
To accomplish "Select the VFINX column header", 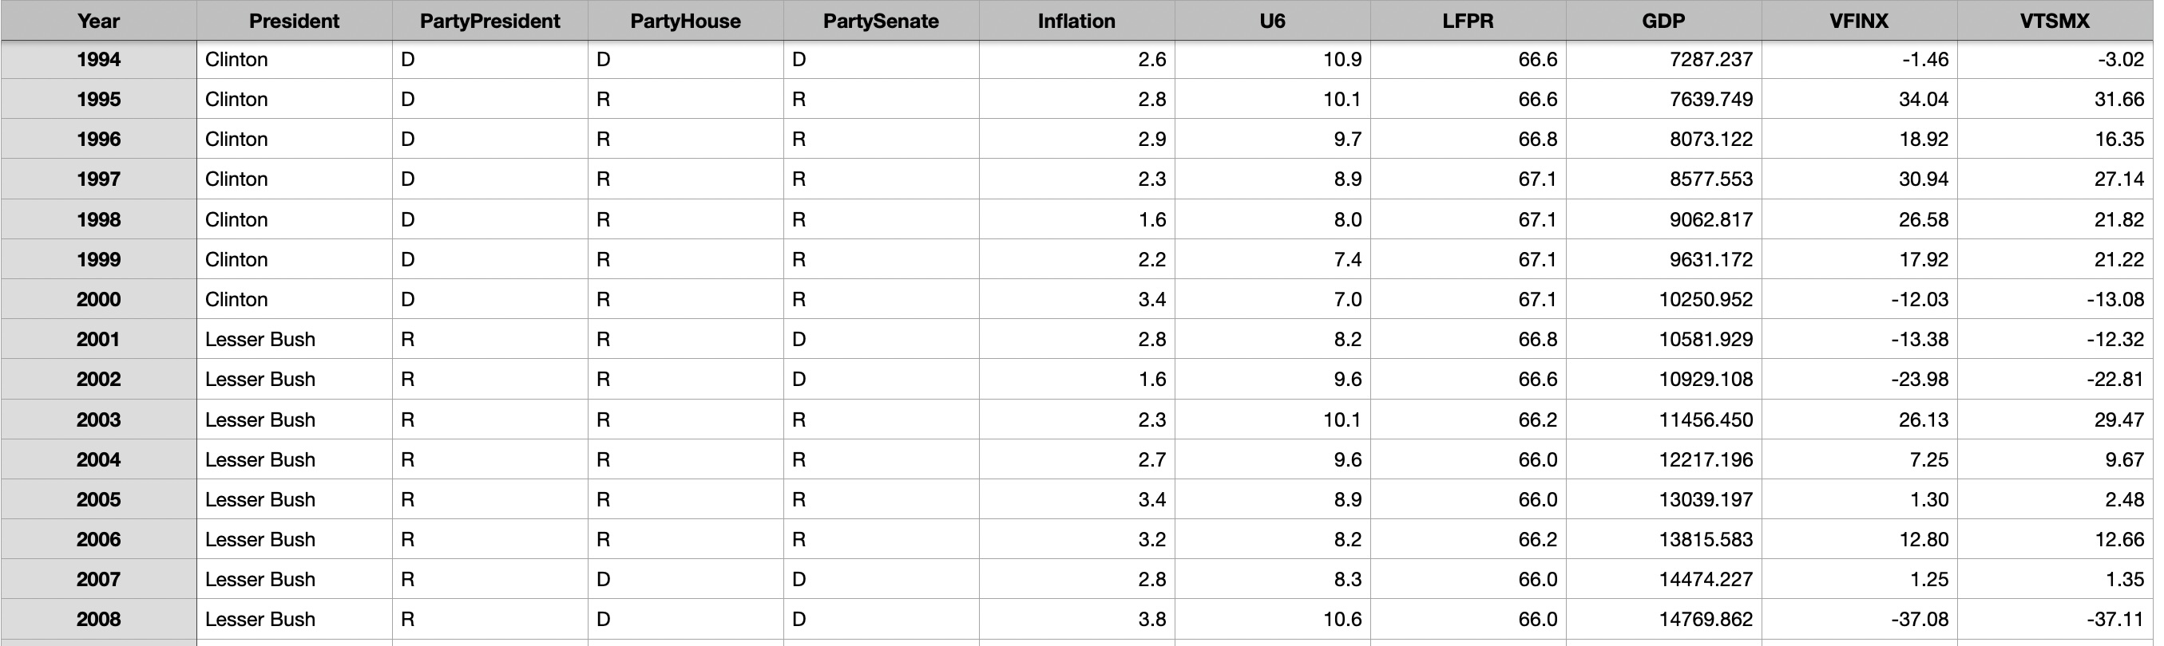I will [1860, 20].
